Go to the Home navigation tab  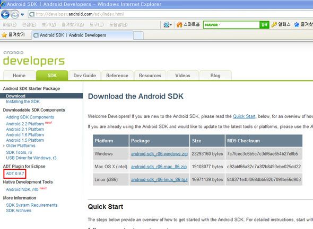19,76
